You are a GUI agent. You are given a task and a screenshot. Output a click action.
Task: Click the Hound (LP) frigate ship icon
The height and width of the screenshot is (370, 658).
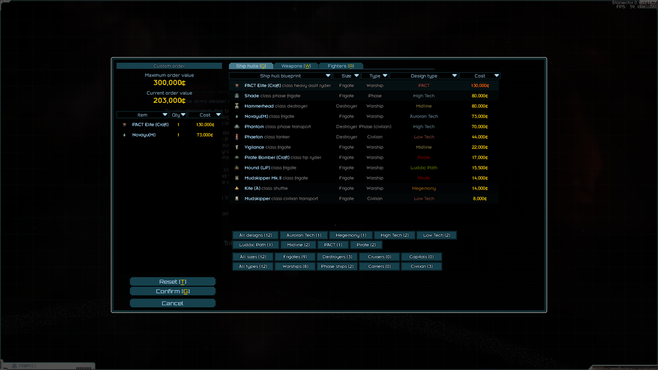pos(236,168)
